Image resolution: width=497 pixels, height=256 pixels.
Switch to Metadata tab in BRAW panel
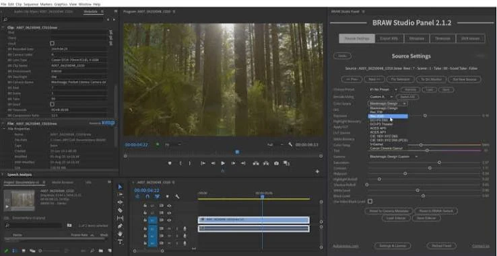[x=416, y=38]
